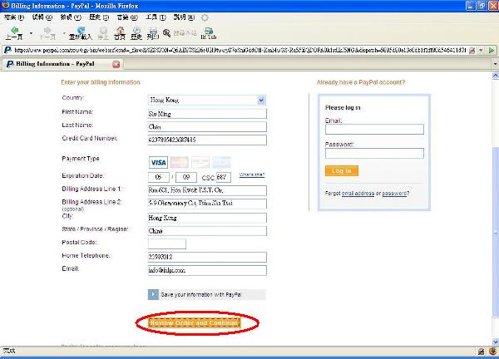Screen dimensions: 499x359
Task: Click the Print printer icon
Action: (153, 33)
